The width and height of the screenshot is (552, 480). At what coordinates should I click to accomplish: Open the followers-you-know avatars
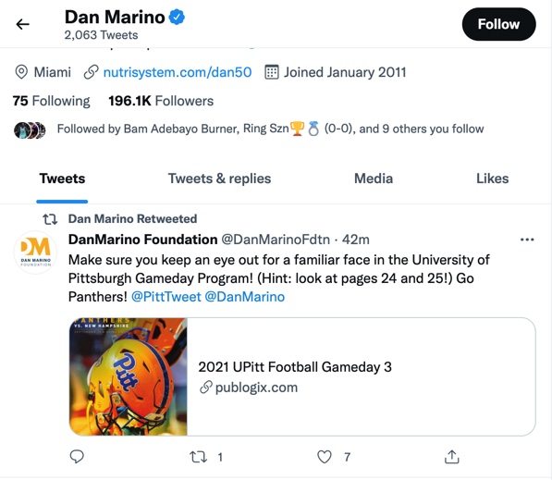click(x=30, y=130)
